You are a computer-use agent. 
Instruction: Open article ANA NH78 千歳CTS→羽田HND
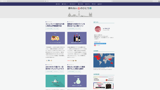pyautogui.click(x=55, y=68)
